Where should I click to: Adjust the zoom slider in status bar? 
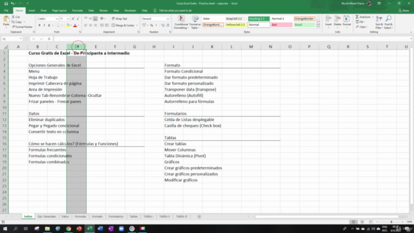pos(391,222)
